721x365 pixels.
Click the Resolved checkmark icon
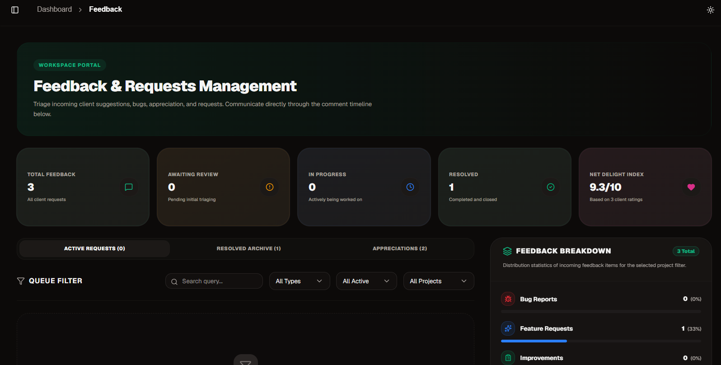(551, 187)
